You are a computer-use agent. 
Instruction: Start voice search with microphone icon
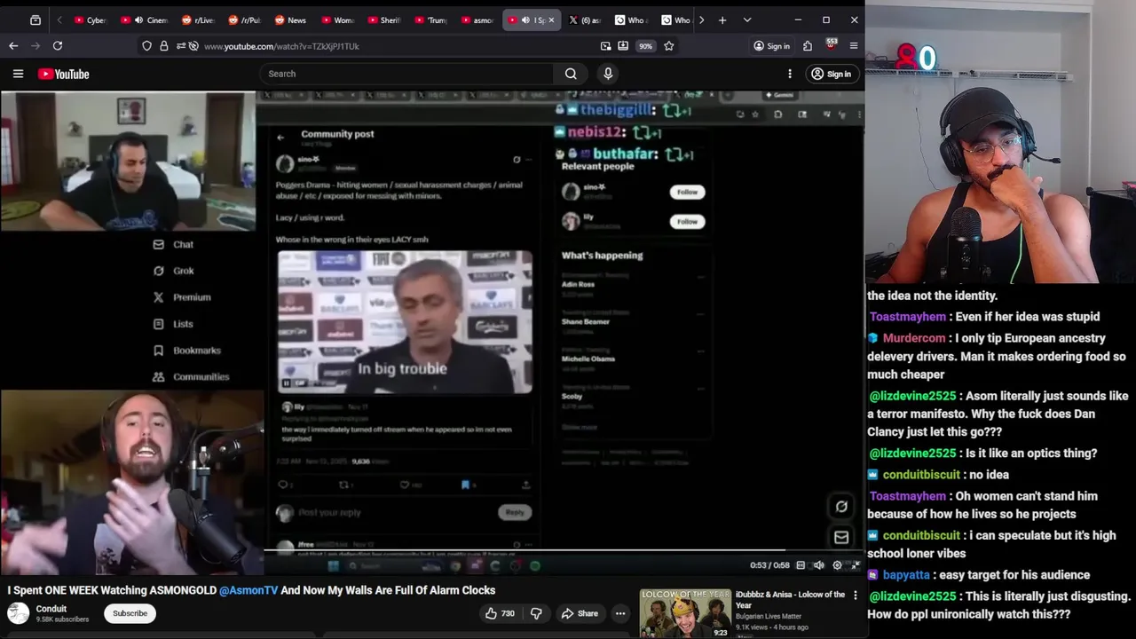click(x=608, y=74)
